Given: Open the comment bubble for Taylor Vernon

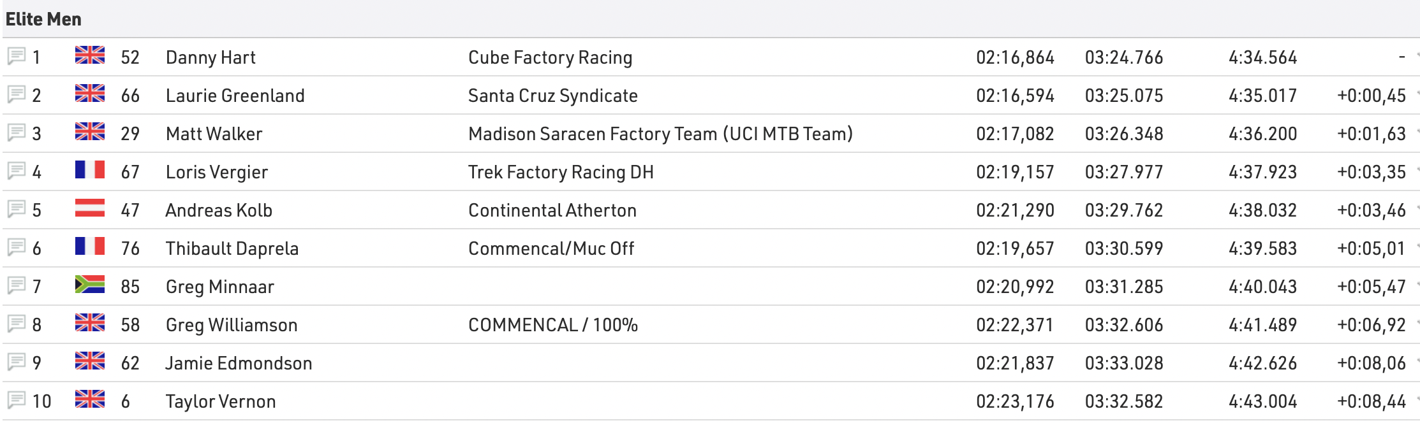Looking at the screenshot, I should [x=17, y=401].
